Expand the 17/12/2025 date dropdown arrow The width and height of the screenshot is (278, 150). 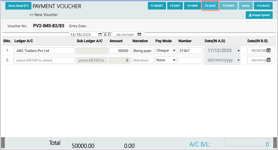point(238,51)
